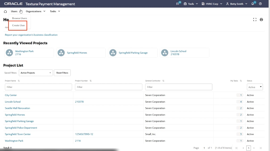Click the current page number box
Screen dimensions: 270x151
[x=249, y=148]
